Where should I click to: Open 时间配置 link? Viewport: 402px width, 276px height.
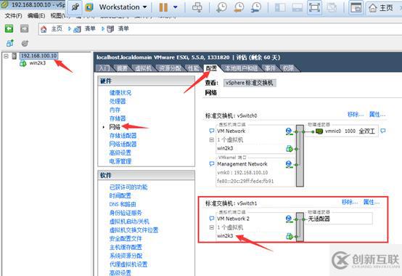coord(120,195)
